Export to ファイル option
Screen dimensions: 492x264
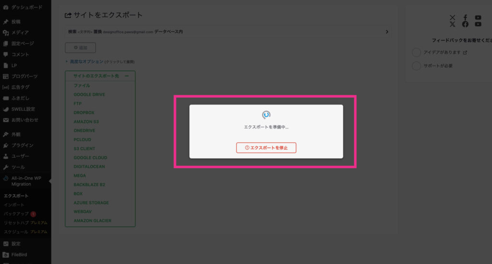[82, 85]
